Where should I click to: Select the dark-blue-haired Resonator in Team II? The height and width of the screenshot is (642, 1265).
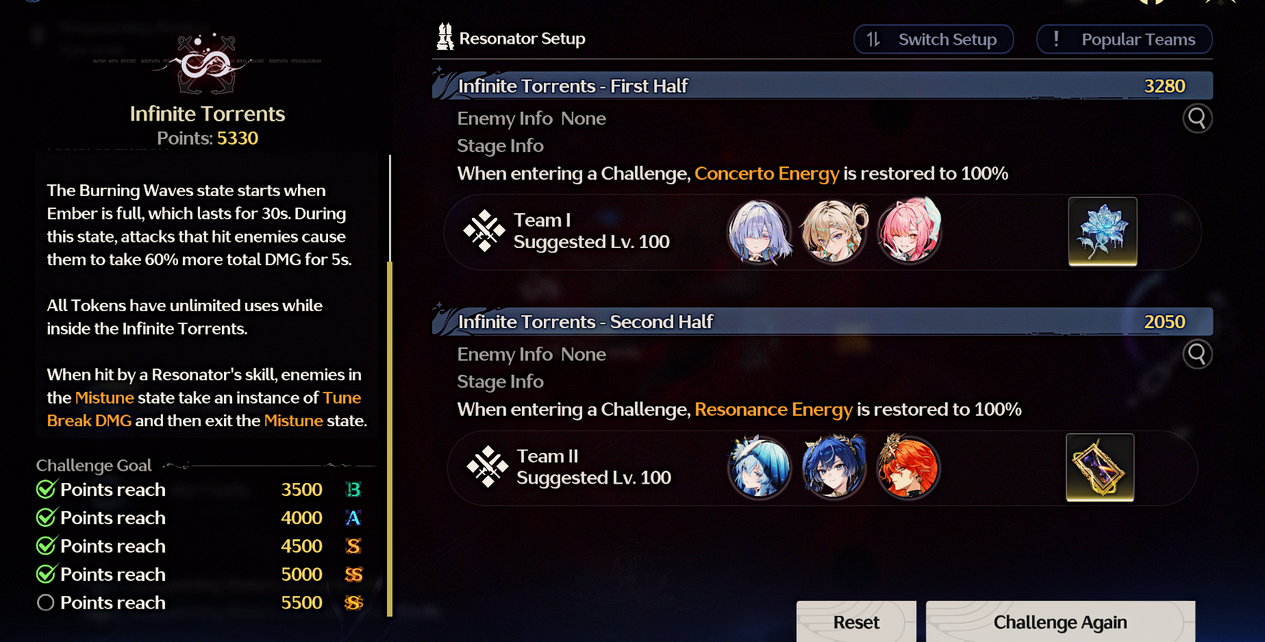834,468
